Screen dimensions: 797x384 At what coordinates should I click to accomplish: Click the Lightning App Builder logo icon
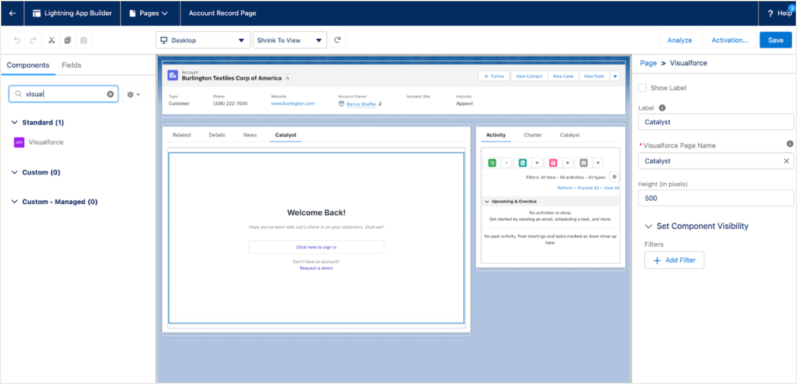coord(37,13)
